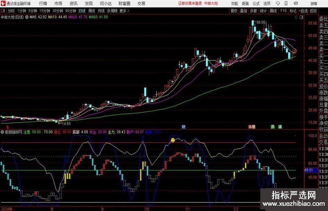This screenshot has height=211, width=328.
Task: Open the 问小达 menu
Action: tap(106, 3)
